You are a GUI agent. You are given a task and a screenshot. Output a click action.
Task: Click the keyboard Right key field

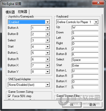(85, 44)
